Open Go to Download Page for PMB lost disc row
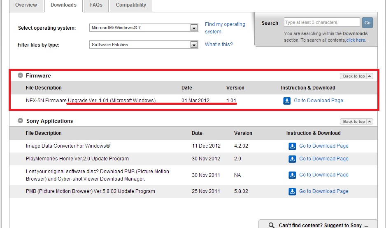This screenshot has width=386, height=228. coord(324,175)
